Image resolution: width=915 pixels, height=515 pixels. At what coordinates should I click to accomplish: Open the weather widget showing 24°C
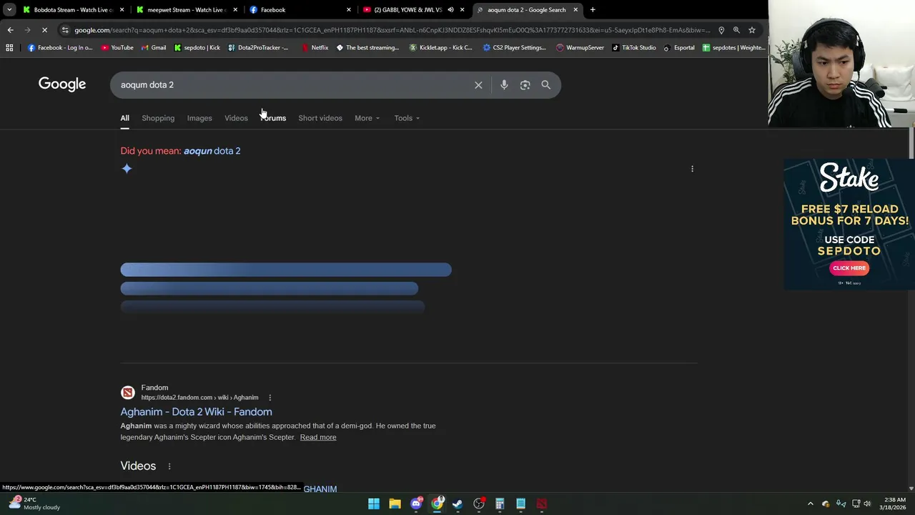pos(34,504)
